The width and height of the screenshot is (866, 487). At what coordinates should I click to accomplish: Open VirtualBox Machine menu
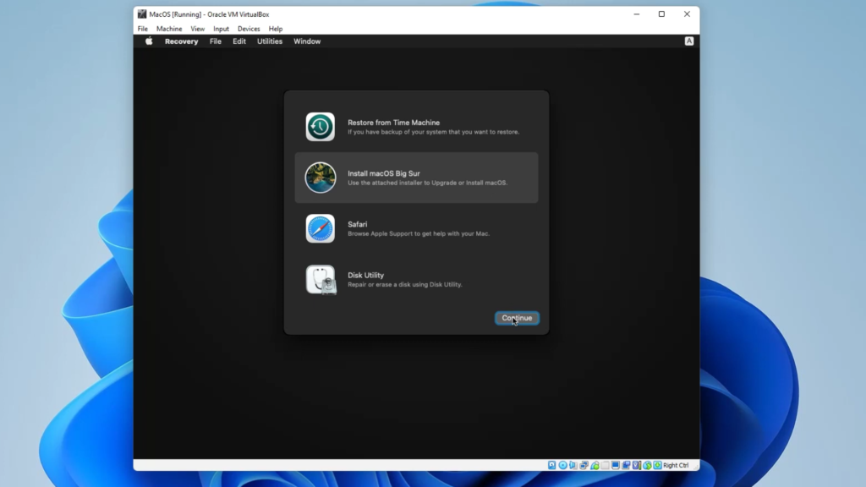[x=169, y=29]
